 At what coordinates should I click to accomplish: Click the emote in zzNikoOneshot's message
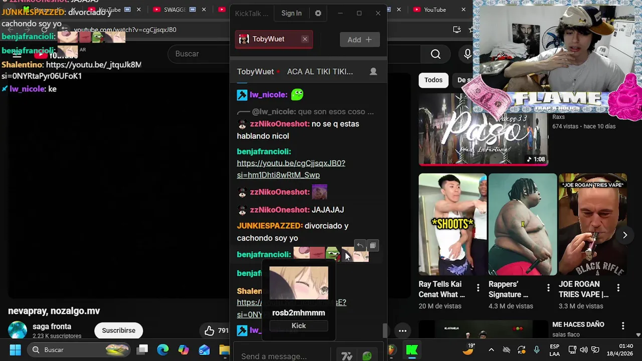[x=319, y=192]
